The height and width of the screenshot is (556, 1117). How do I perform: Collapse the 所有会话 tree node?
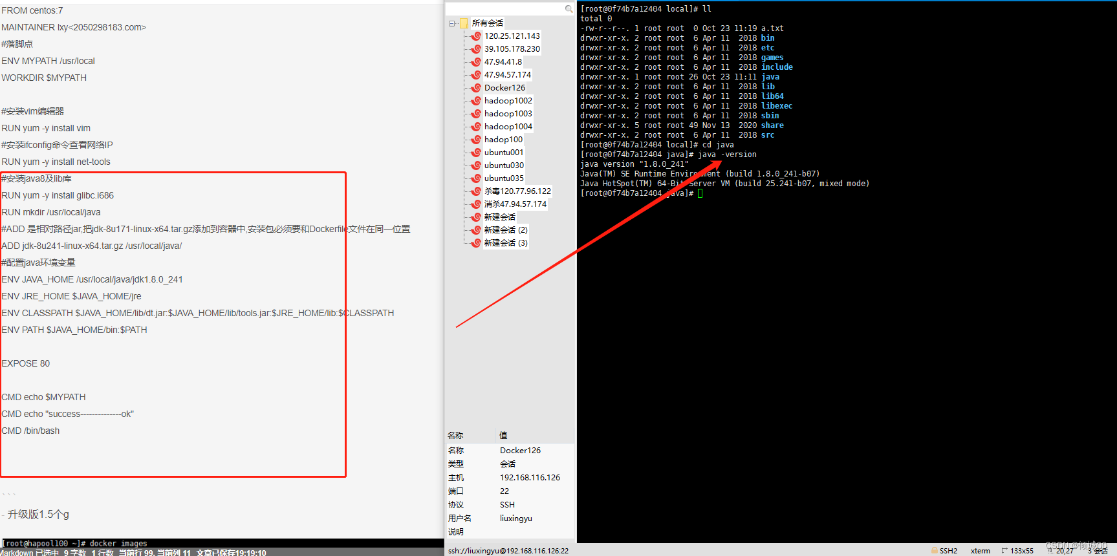(x=451, y=23)
